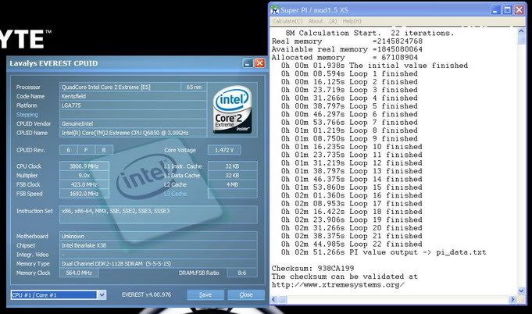The width and height of the screenshot is (532, 314).
Task: Click the 9.0x multiplier value
Action: click(84, 175)
